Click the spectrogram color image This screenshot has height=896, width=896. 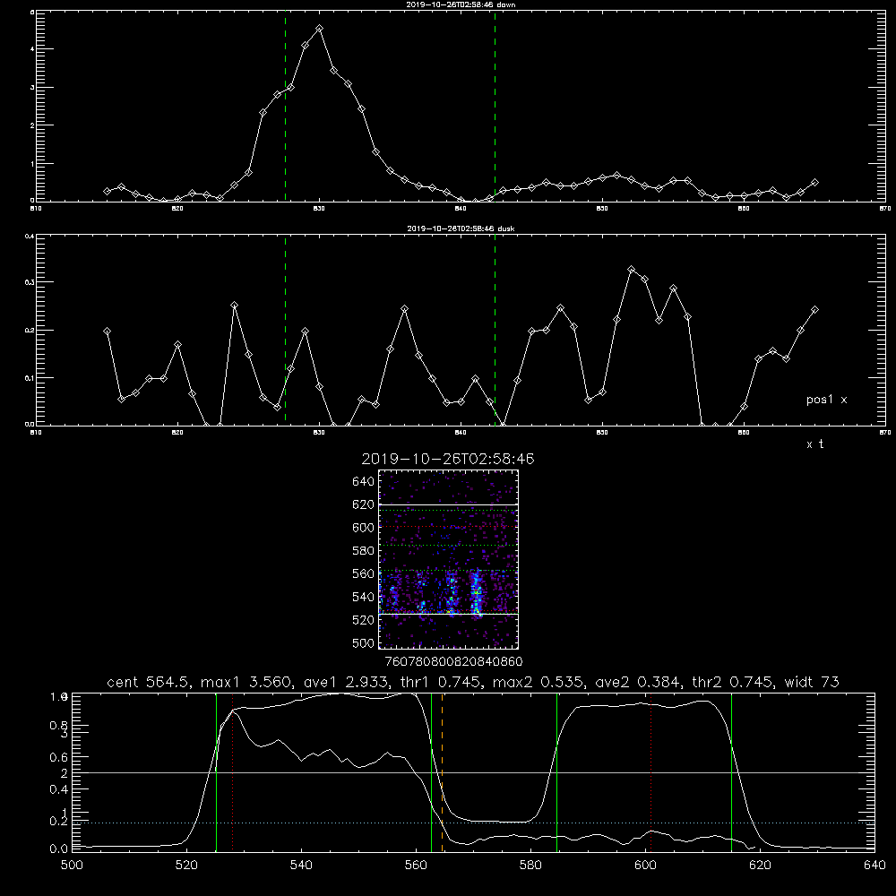tap(448, 559)
